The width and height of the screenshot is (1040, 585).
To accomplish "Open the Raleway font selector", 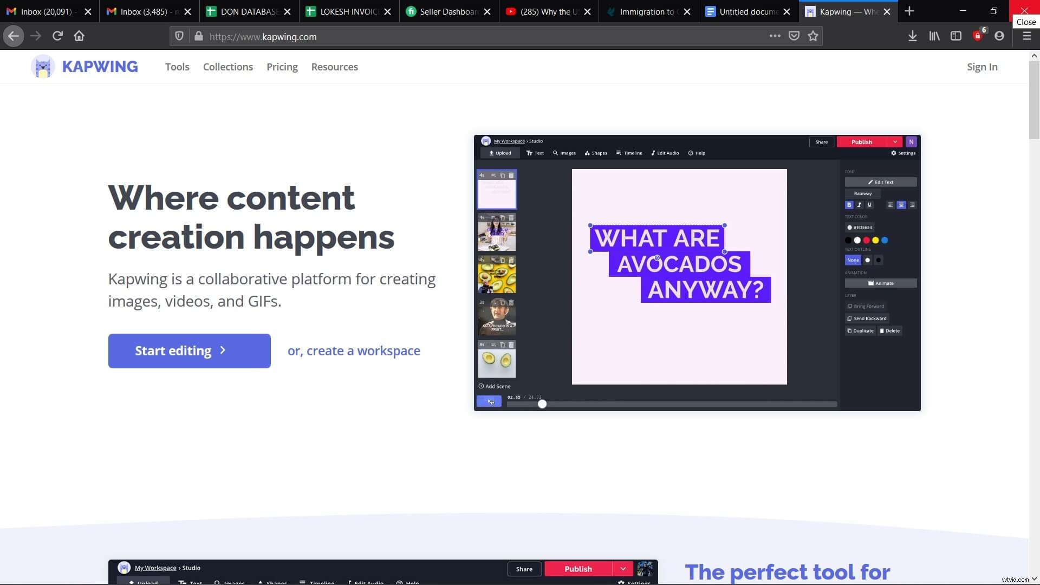I will (x=863, y=193).
